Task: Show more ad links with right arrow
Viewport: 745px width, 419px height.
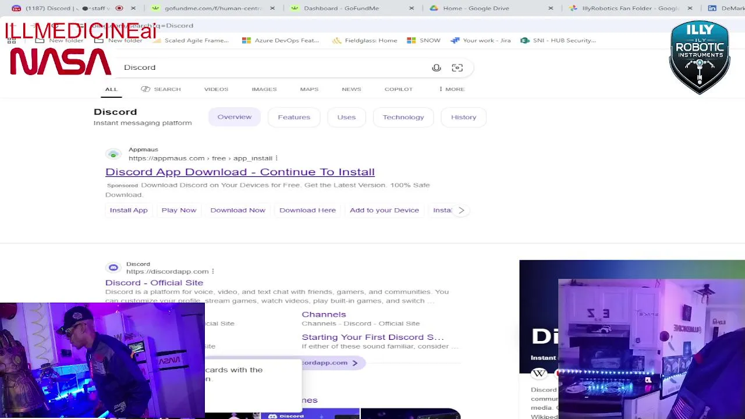Action: 461,210
